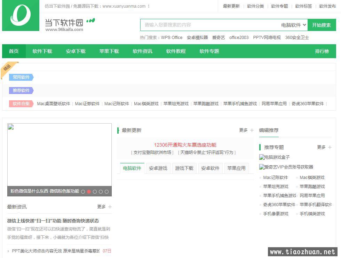Click the search keyword input field

(209, 25)
